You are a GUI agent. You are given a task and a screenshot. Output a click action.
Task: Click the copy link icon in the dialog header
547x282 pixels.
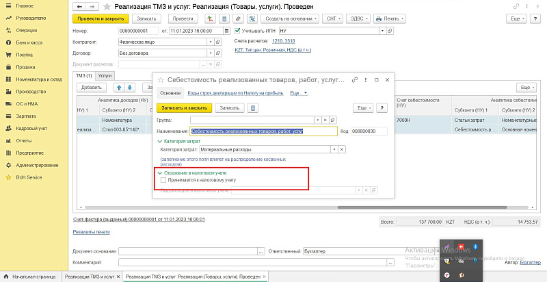(355, 79)
